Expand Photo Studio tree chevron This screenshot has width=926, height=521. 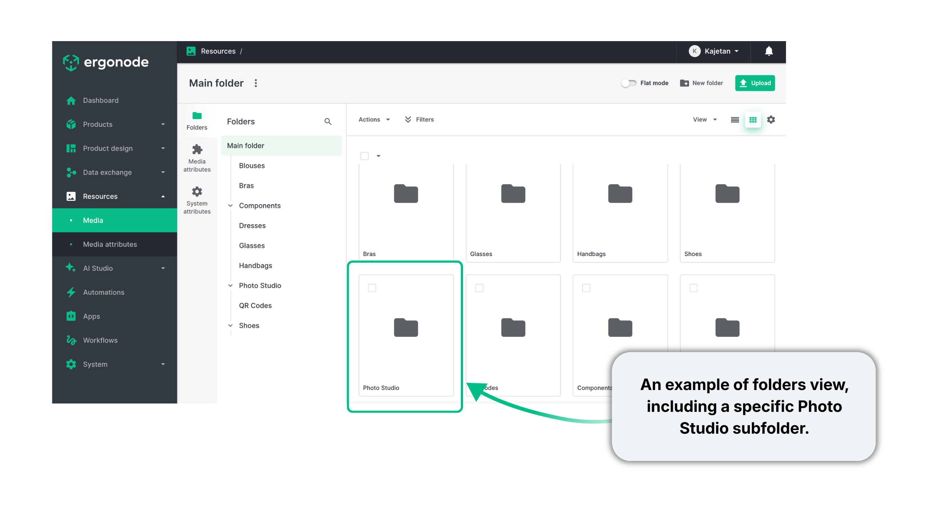[x=230, y=286]
